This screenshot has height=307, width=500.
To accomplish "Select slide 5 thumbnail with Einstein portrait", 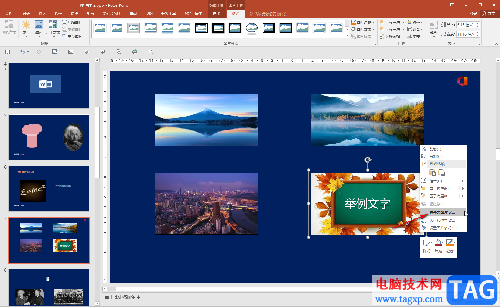I will 49,137.
